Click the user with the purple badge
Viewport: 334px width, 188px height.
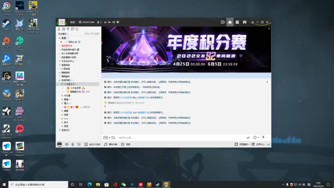(x=78, y=91)
